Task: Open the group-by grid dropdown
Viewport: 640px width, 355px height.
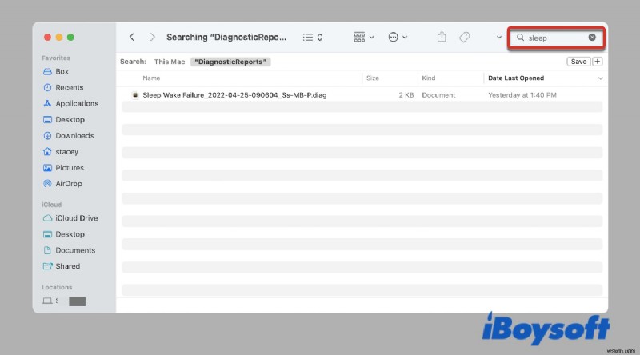Action: point(364,37)
